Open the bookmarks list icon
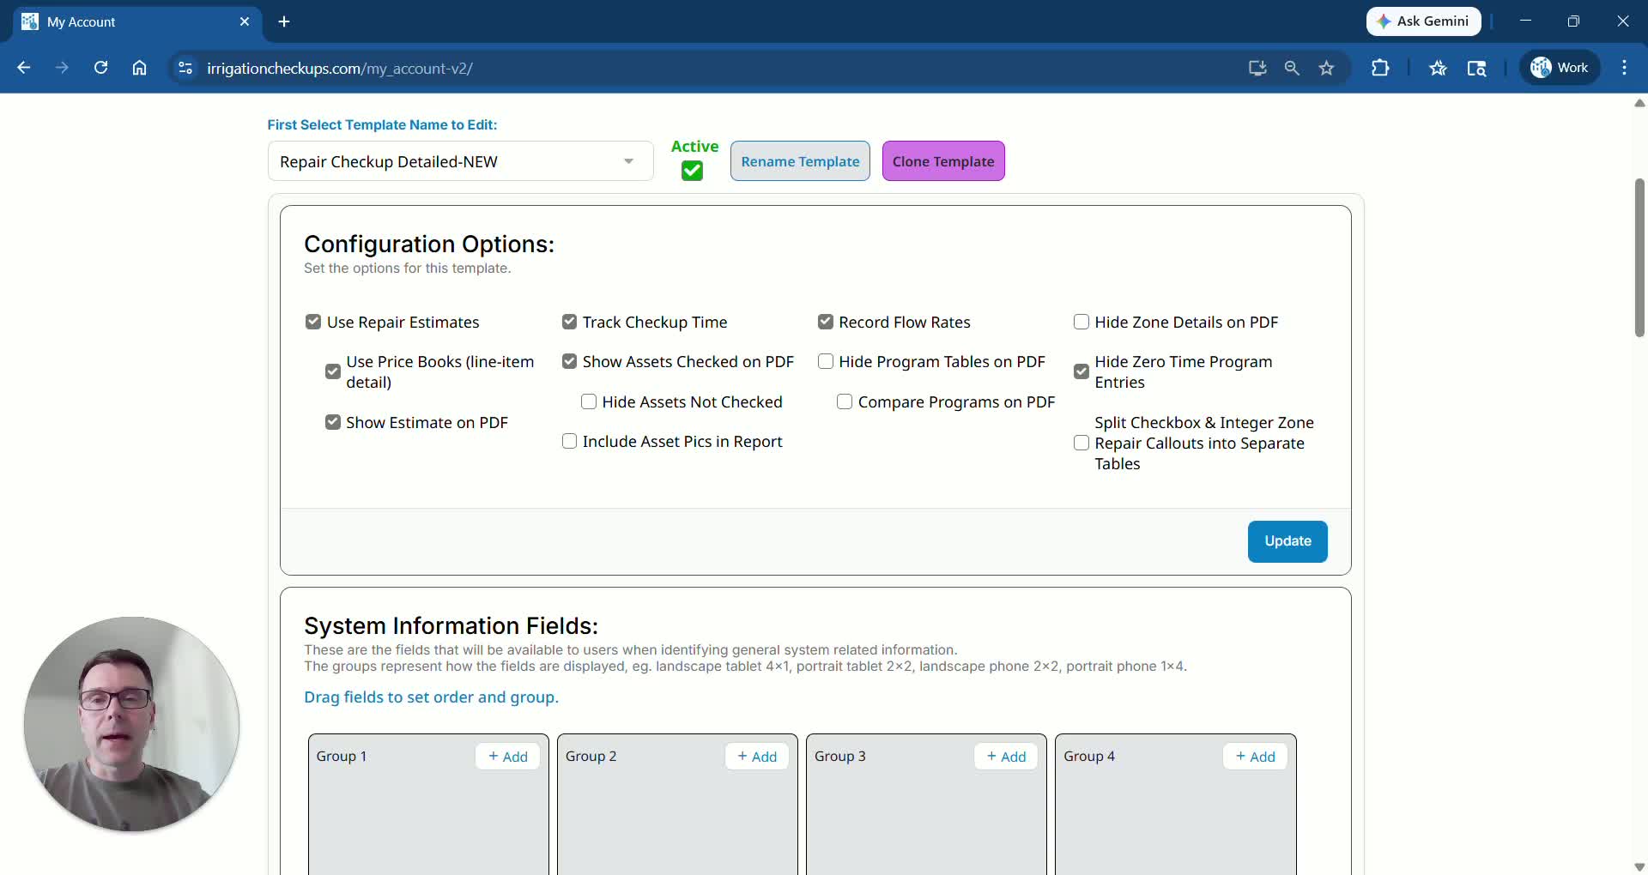 (1439, 68)
